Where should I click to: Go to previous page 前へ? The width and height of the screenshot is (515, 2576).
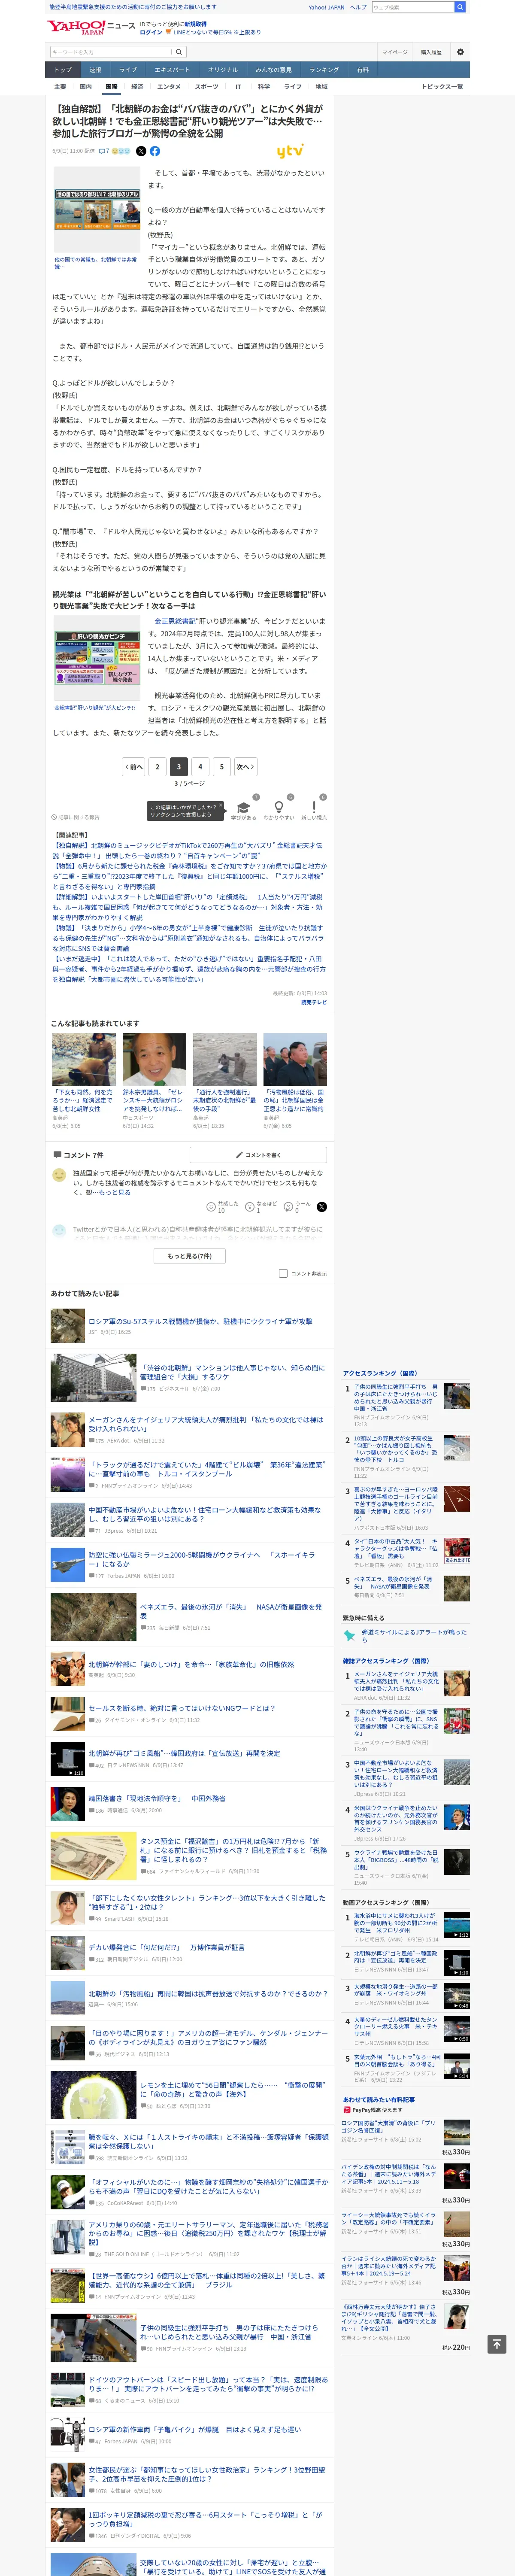134,766
